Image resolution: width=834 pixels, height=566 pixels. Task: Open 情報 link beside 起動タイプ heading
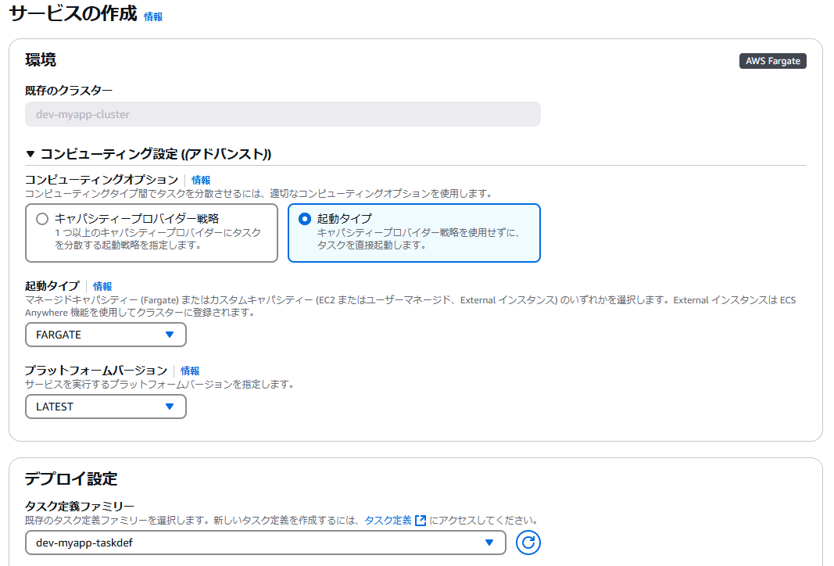[x=102, y=287]
